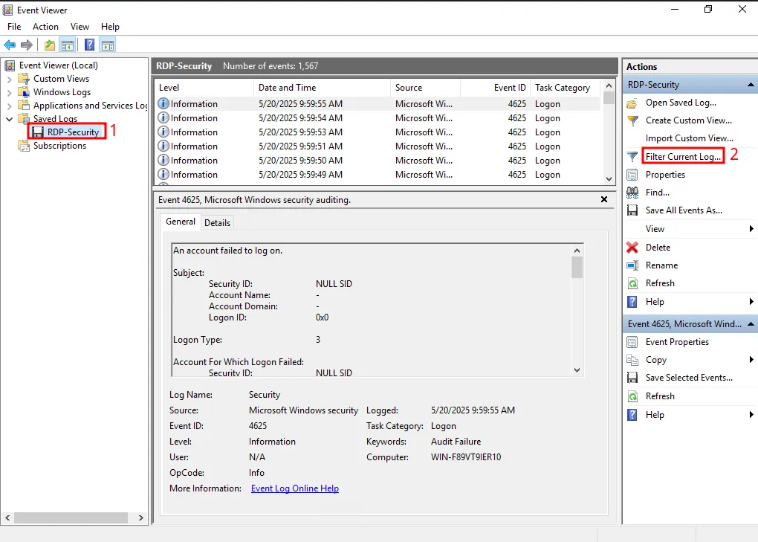Click the Event Viewer title bar app icon

7,10
